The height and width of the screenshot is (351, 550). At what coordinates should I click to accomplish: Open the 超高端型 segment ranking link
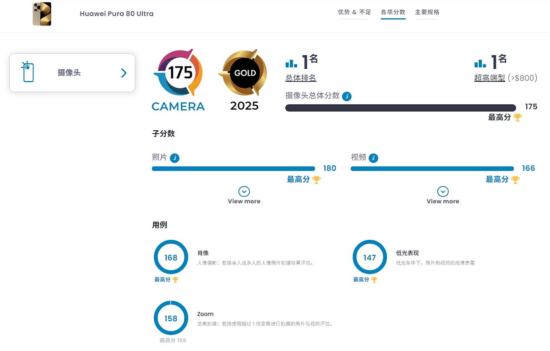[489, 78]
